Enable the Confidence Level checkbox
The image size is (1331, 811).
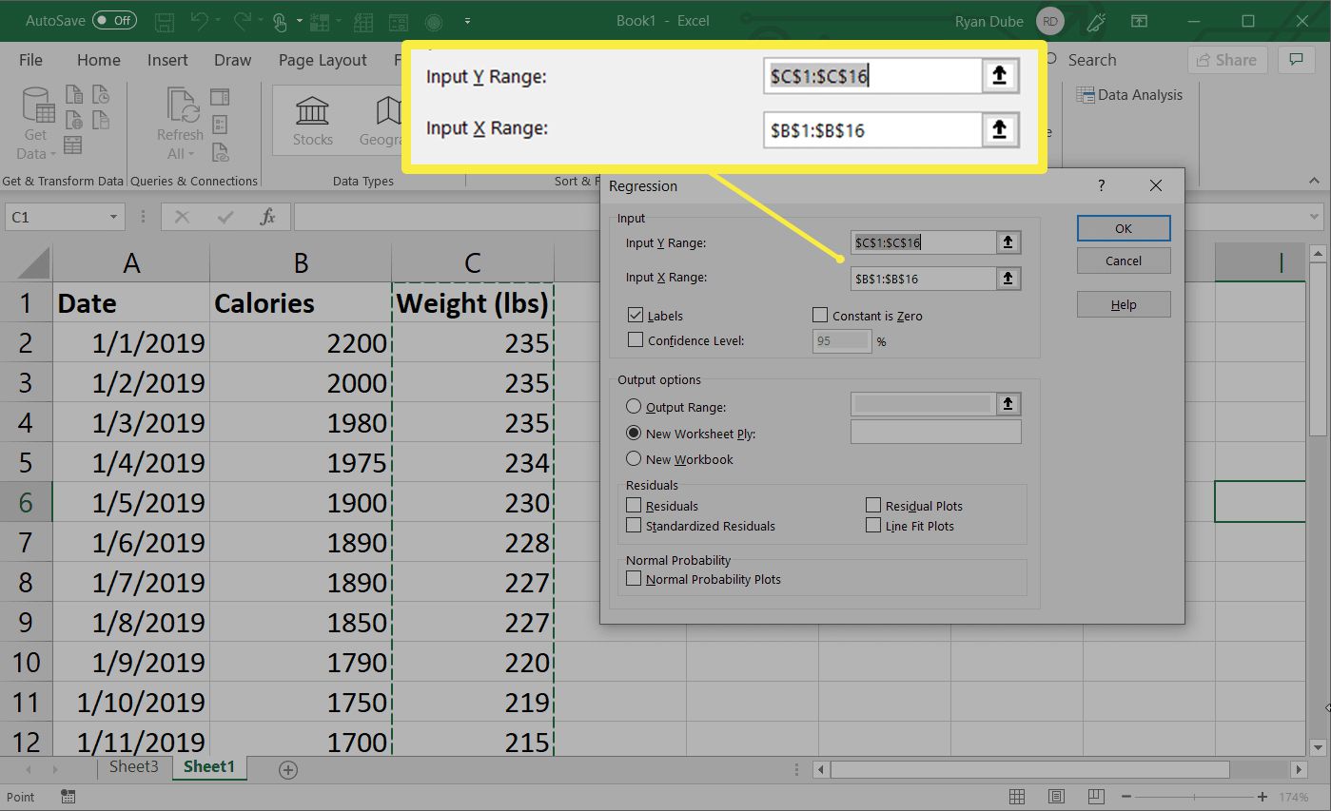636,339
